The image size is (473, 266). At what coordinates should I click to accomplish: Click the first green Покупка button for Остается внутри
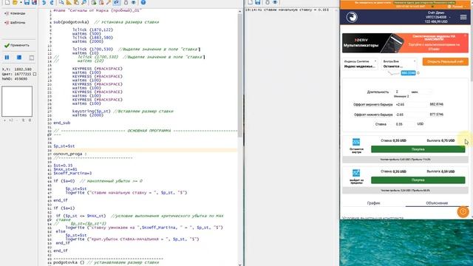pos(418,149)
